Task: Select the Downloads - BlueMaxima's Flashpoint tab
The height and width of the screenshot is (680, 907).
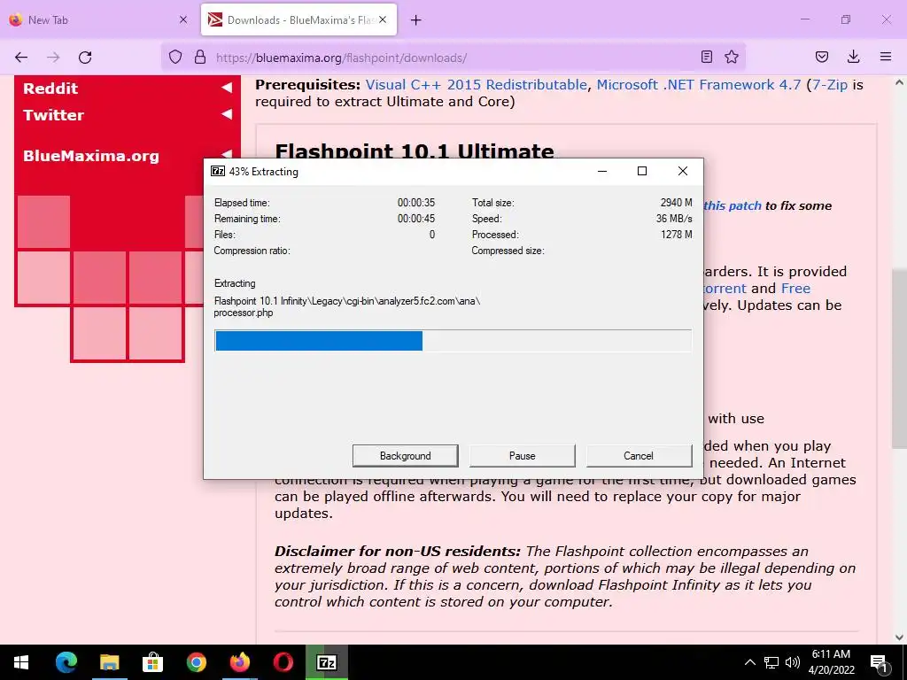Action: pos(299,19)
